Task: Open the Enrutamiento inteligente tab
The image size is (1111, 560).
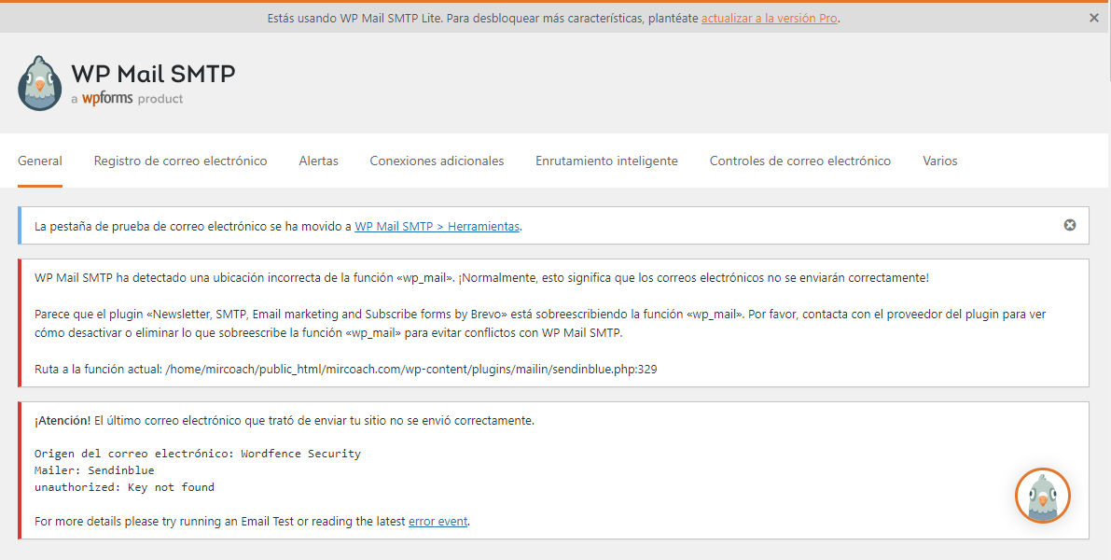Action: pos(606,161)
